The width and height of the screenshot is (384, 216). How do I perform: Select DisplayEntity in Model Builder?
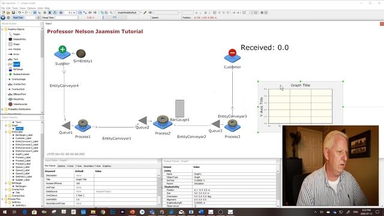(19, 39)
